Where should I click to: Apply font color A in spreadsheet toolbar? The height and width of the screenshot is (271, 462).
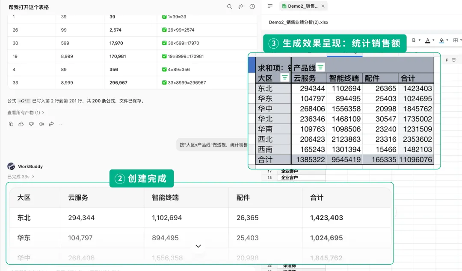point(427,41)
